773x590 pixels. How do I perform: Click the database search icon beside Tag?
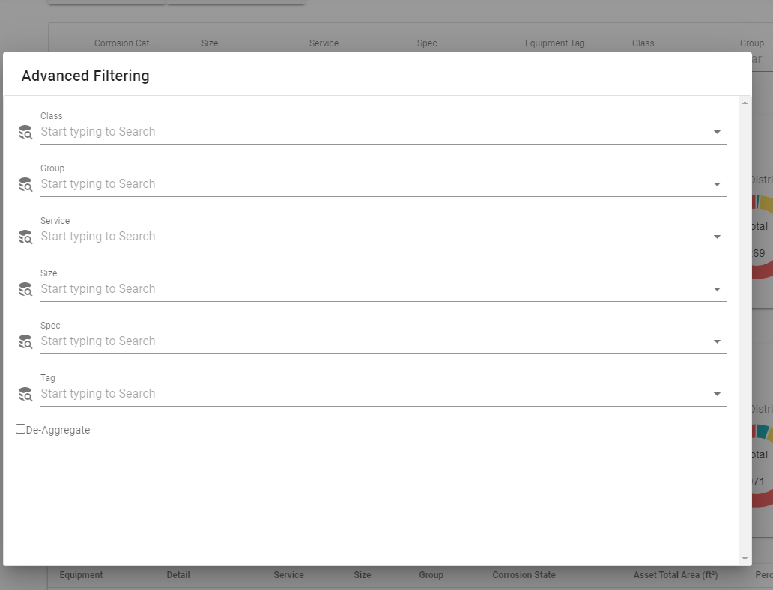pyautogui.click(x=25, y=395)
